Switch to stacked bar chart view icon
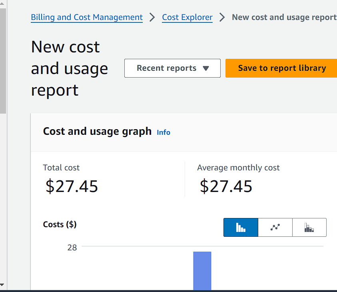This screenshot has height=292, width=337. (309, 227)
